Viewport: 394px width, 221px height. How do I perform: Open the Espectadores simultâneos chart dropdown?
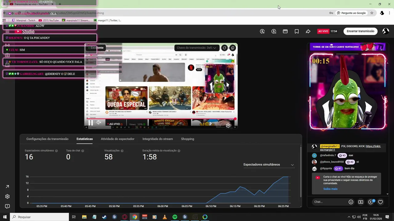coord(269,165)
